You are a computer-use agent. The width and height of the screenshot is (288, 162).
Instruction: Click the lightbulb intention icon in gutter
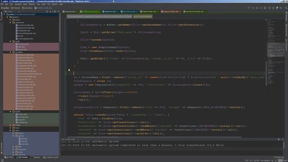click(69, 70)
